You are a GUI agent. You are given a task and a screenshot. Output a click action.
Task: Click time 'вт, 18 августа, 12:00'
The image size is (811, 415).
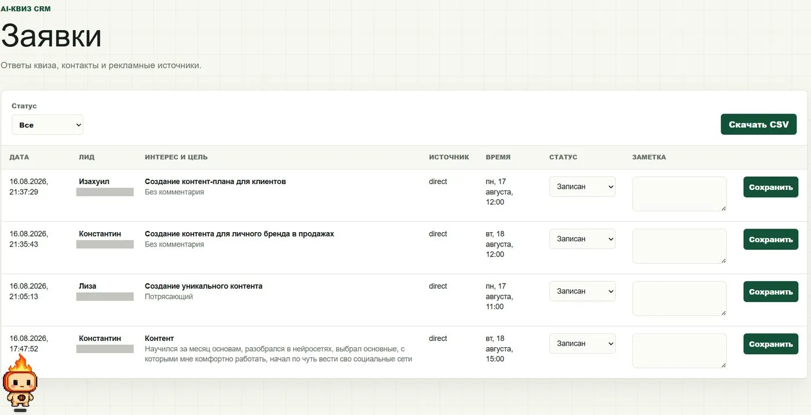click(x=499, y=244)
